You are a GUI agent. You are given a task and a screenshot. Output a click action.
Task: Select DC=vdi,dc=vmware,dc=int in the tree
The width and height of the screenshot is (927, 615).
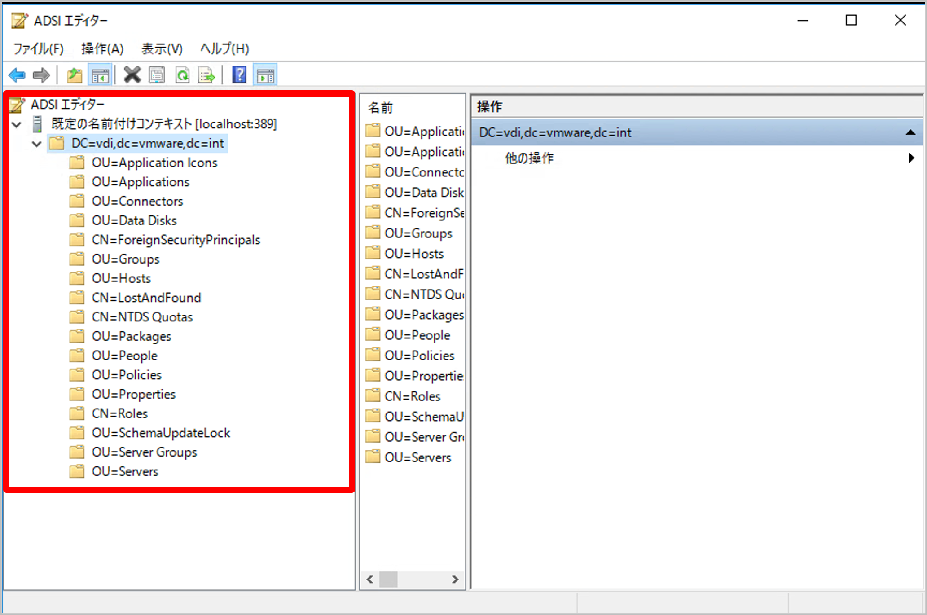click(x=147, y=144)
